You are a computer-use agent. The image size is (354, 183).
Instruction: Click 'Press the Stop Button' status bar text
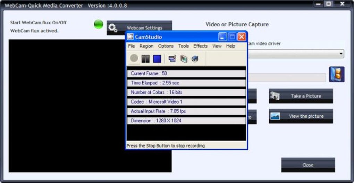(x=166, y=146)
